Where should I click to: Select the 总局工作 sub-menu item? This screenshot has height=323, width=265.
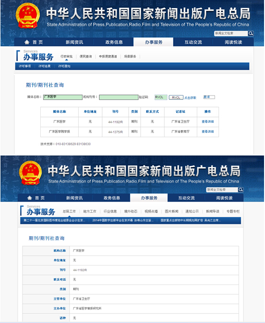(x=69, y=211)
